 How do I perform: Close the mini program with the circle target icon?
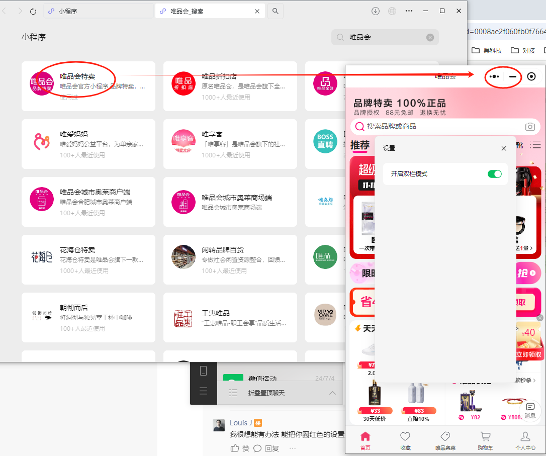pos(531,76)
